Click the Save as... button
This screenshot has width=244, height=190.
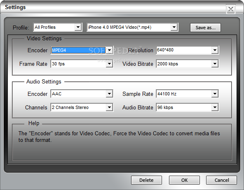[205, 28]
